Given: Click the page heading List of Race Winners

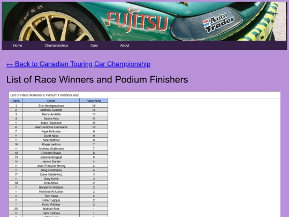Looking at the screenshot, I should [97, 79].
